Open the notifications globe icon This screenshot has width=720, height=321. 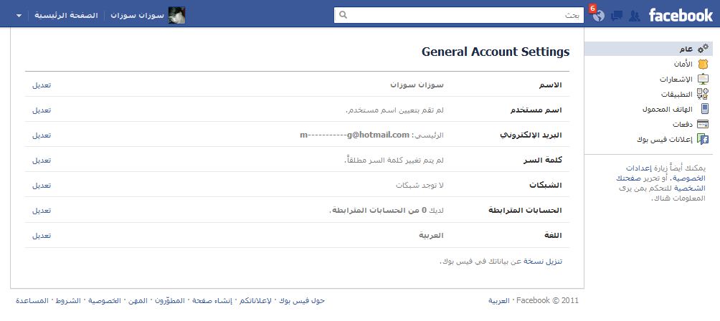(598, 16)
